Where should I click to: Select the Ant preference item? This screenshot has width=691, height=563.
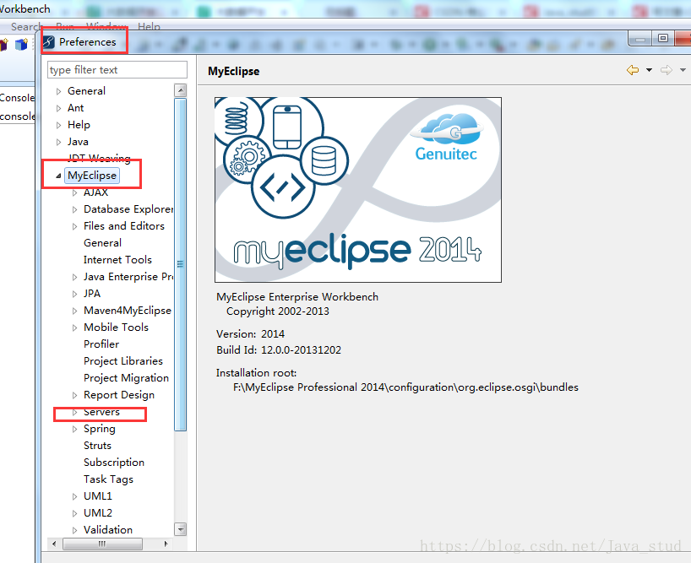(x=75, y=108)
